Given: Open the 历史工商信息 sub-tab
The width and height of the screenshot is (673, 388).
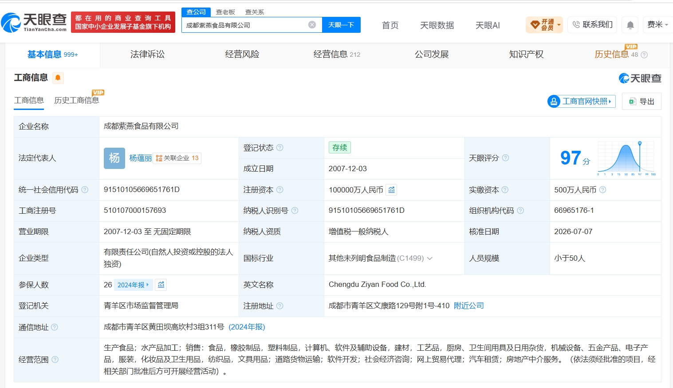Looking at the screenshot, I should (x=76, y=101).
